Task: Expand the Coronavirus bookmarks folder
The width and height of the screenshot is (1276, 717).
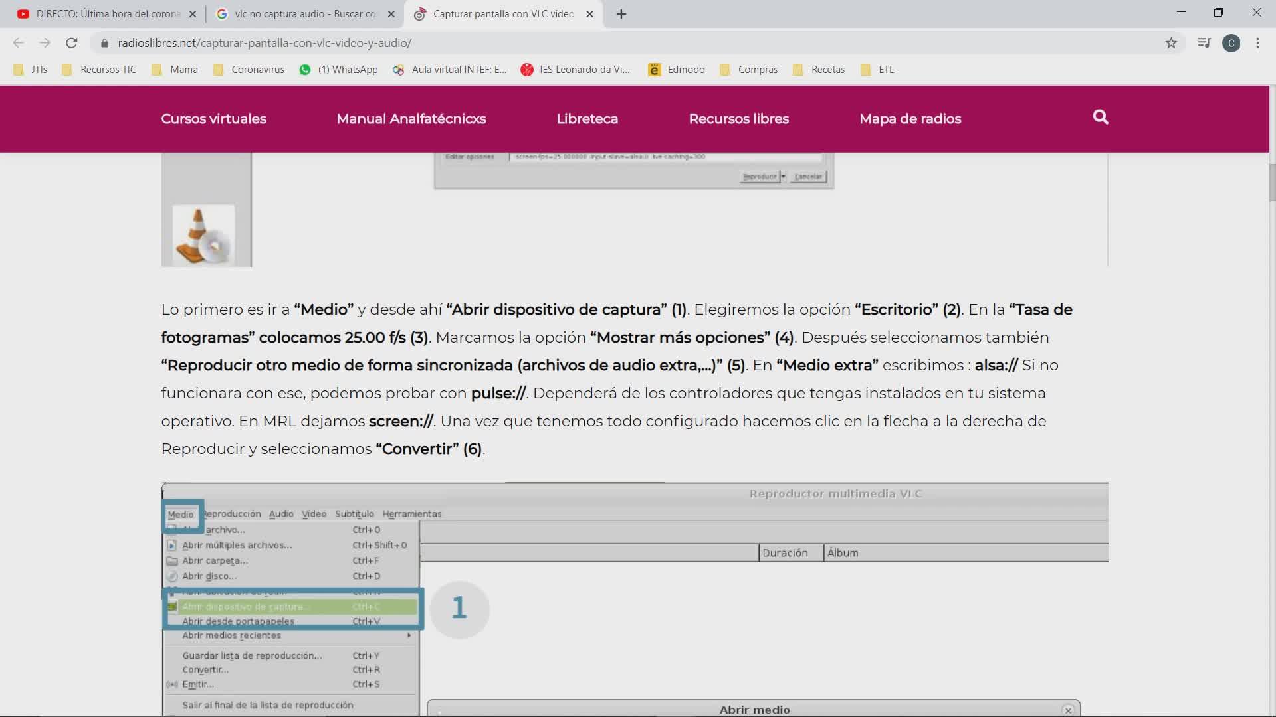Action: coord(249,70)
